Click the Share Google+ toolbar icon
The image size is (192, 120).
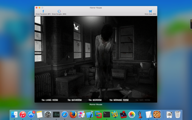coord(59,11)
